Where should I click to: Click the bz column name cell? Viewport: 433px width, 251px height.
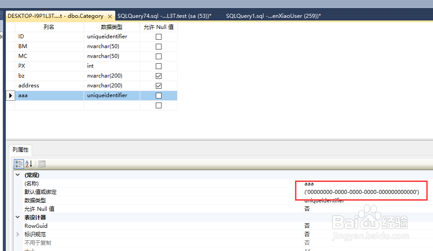tap(49, 76)
